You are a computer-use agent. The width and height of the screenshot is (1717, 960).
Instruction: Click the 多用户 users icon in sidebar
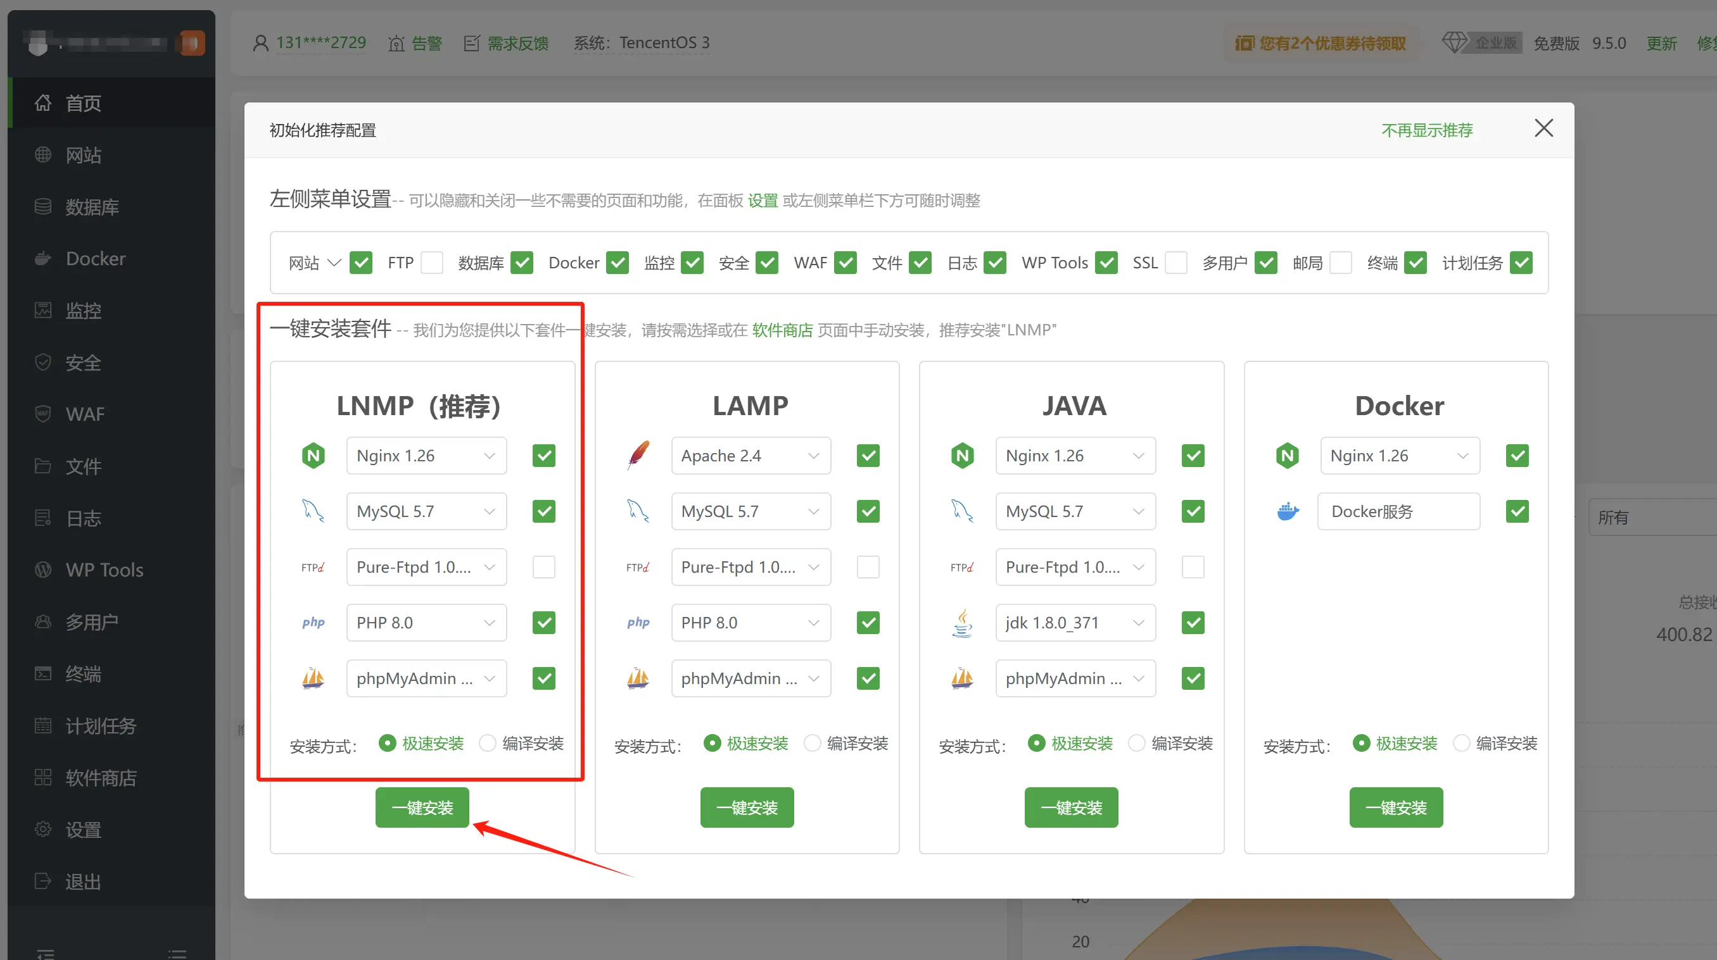42,621
